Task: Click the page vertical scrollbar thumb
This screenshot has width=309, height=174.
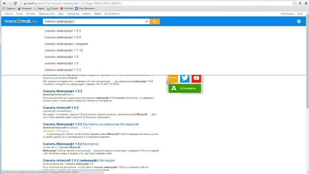Action: click(308, 61)
